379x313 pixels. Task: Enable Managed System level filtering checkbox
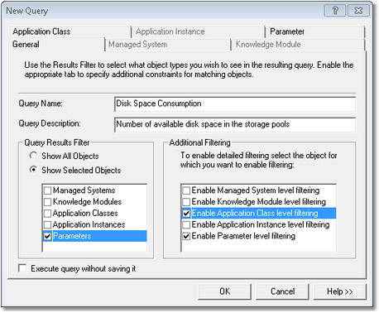coord(186,190)
